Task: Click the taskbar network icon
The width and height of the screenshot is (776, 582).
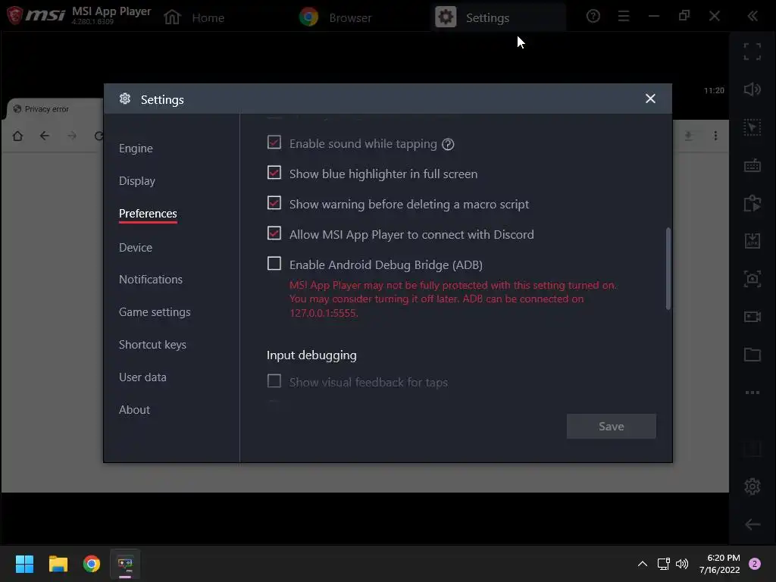Action: click(x=663, y=564)
